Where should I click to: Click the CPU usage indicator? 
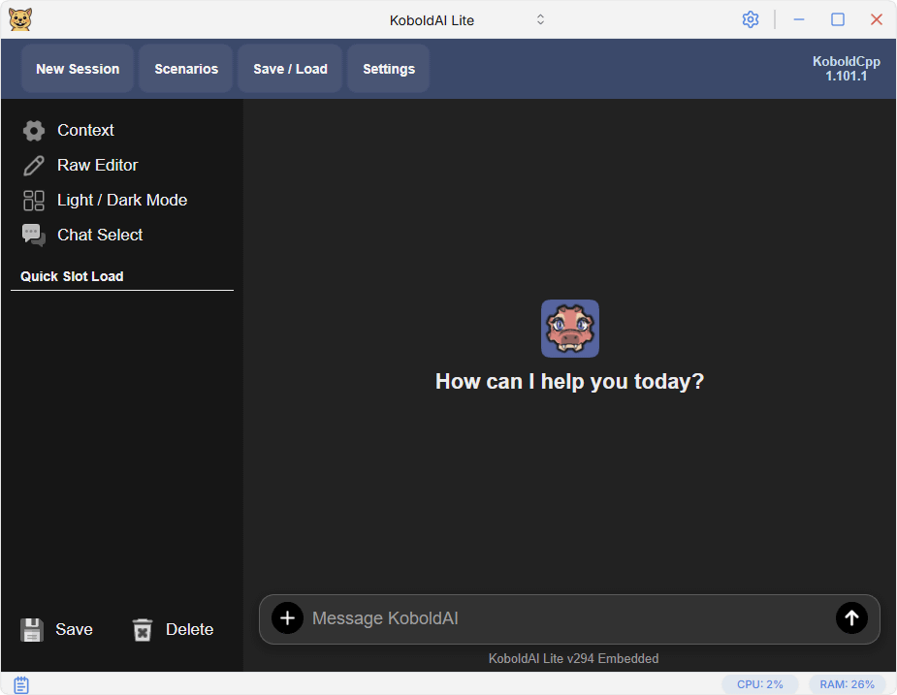[759, 684]
